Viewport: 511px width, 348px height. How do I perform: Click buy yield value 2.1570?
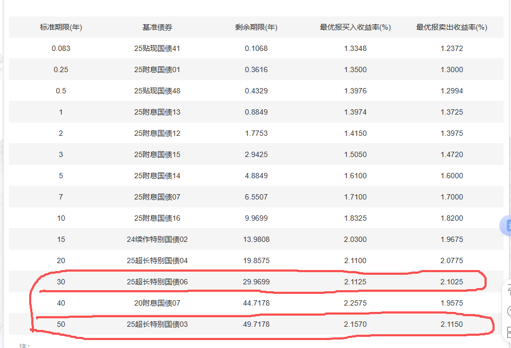click(x=355, y=324)
